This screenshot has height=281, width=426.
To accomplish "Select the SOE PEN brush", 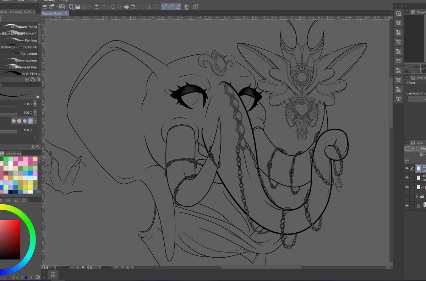I will click(x=19, y=74).
